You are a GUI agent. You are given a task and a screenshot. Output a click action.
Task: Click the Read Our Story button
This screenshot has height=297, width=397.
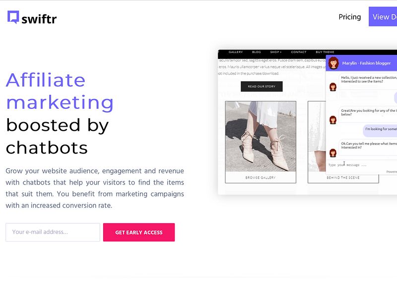(262, 86)
